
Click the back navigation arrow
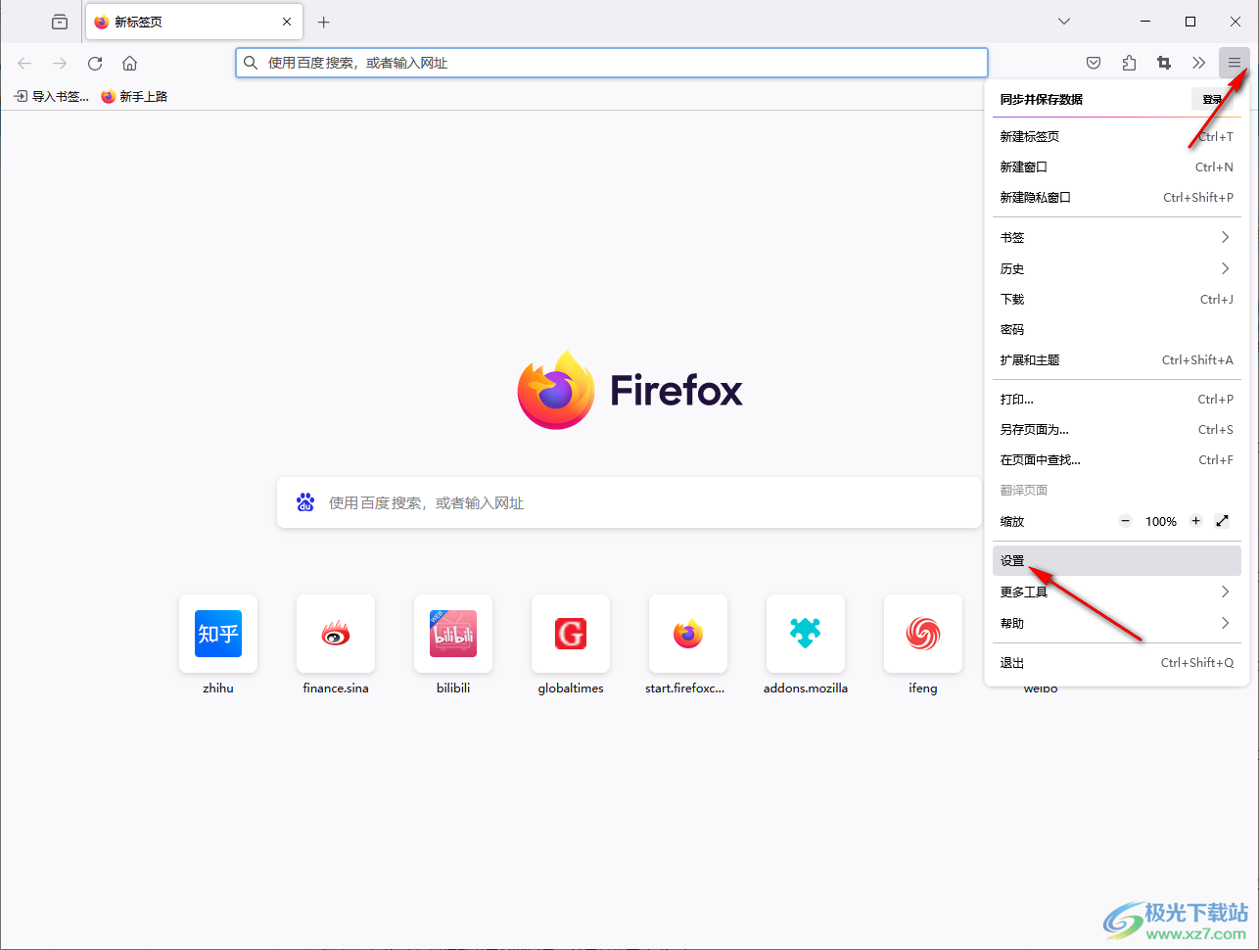point(24,63)
